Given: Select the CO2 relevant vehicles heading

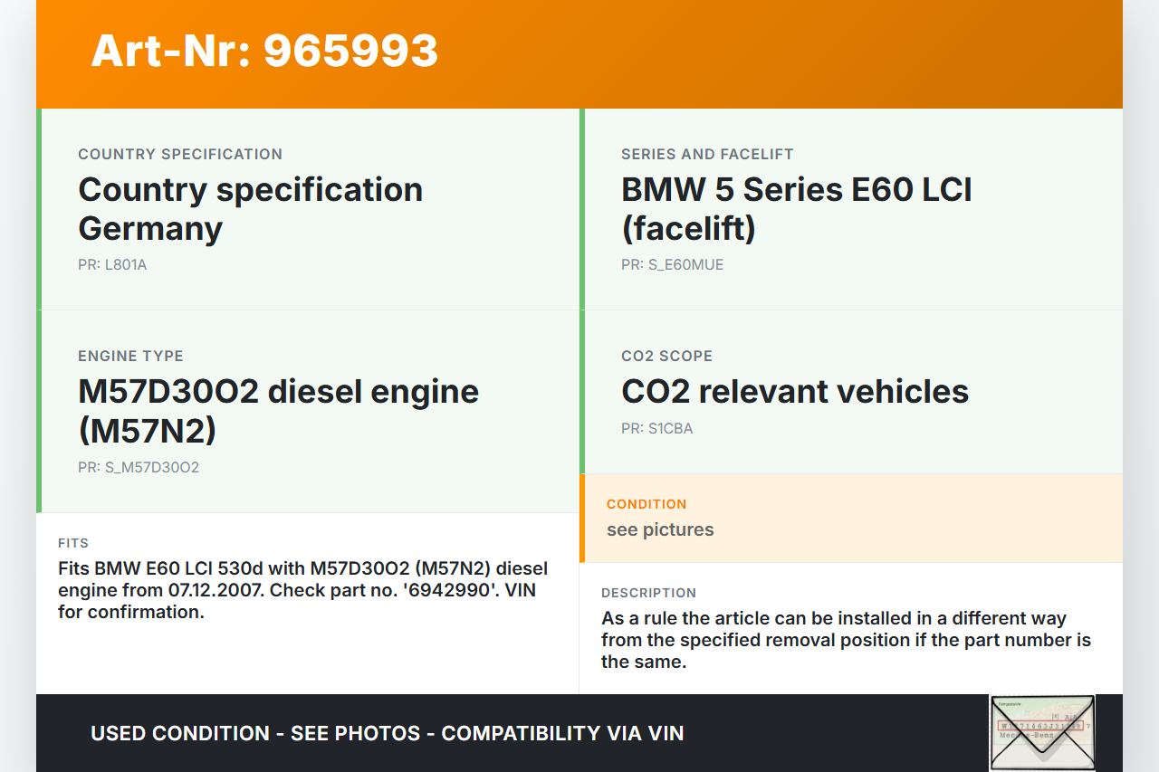Looking at the screenshot, I should coord(794,391).
